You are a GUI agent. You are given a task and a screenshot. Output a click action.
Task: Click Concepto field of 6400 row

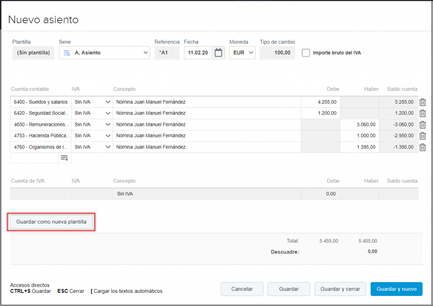207,102
